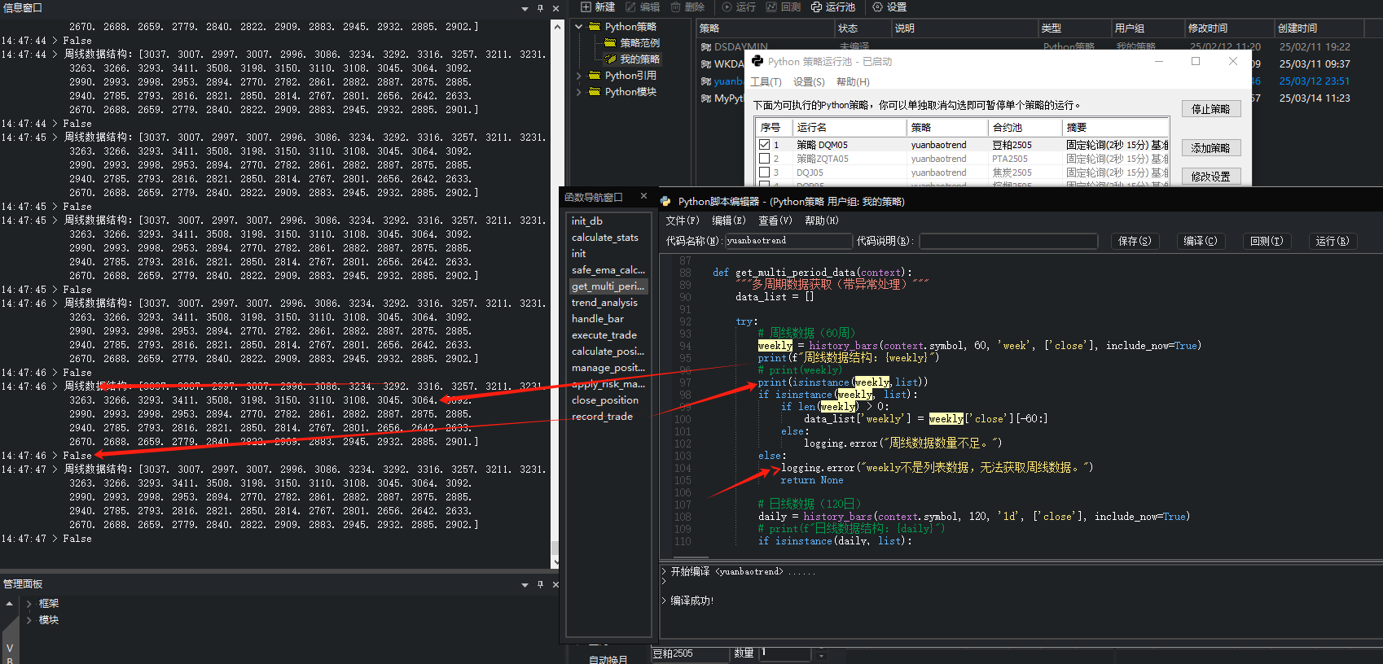Expand the Python引用 tree node
The width and height of the screenshot is (1383, 664).
click(579, 76)
